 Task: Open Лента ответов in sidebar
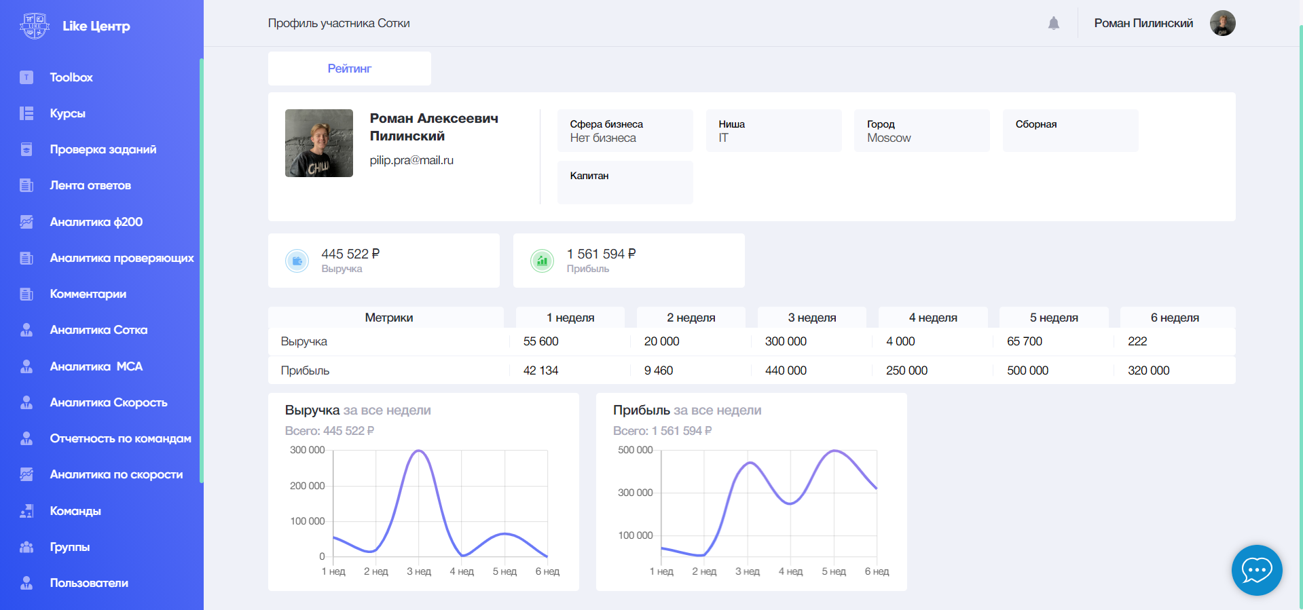click(x=90, y=185)
